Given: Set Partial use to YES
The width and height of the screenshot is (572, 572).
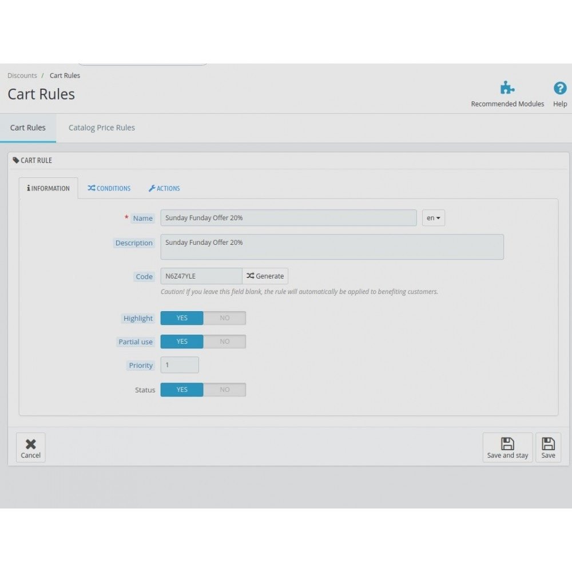Looking at the screenshot, I should (x=182, y=341).
